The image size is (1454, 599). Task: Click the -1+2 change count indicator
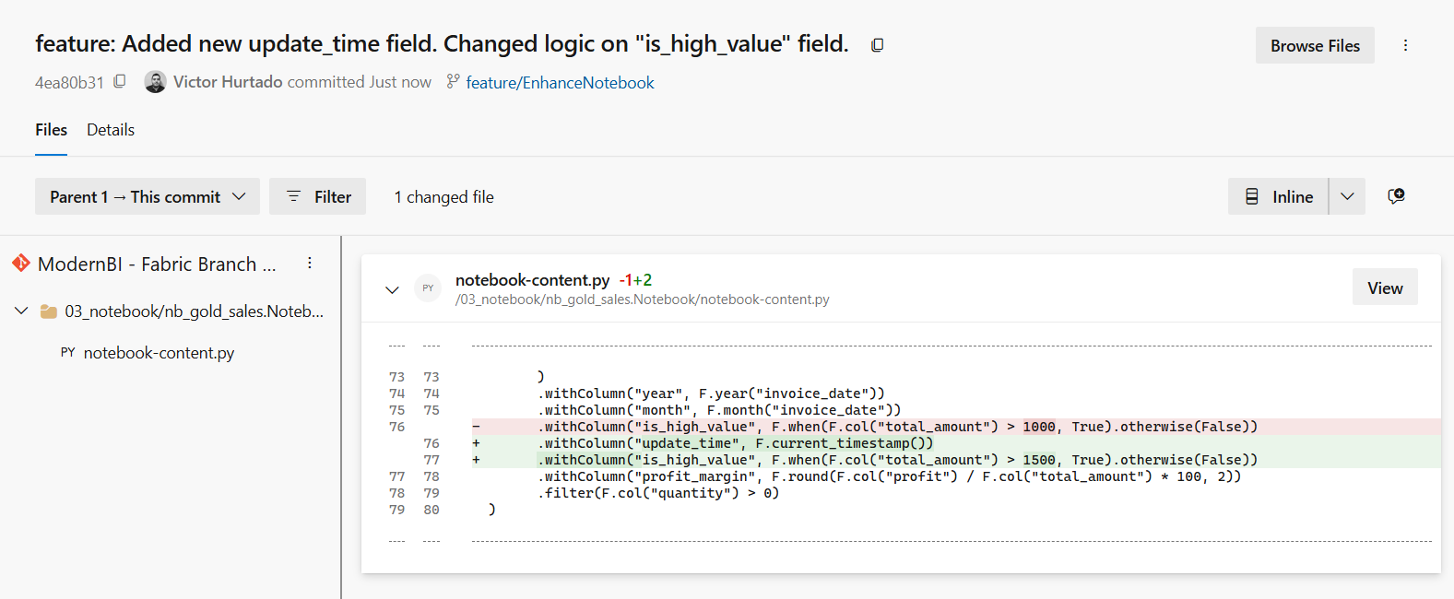(x=635, y=279)
